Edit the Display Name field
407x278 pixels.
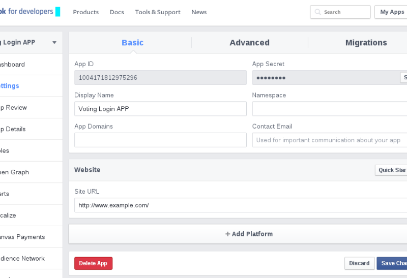tap(160, 109)
